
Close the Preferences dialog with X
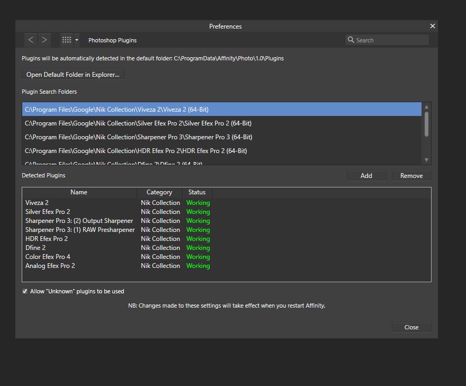coord(432,26)
